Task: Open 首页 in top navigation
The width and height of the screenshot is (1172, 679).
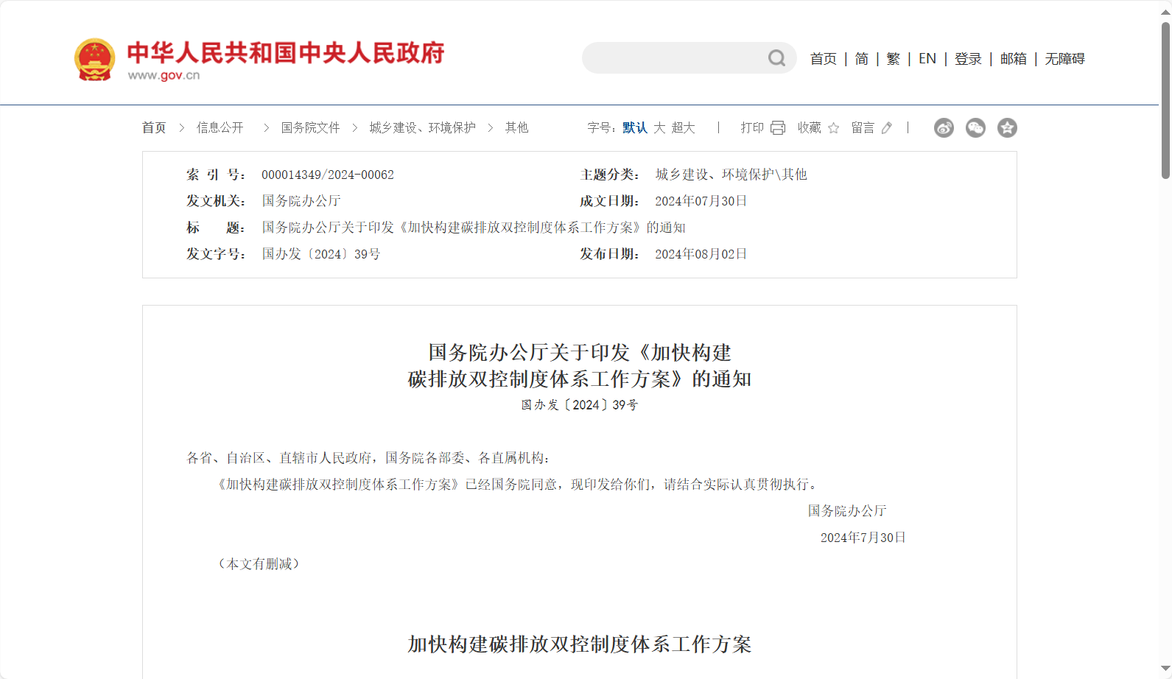Action: [x=824, y=59]
